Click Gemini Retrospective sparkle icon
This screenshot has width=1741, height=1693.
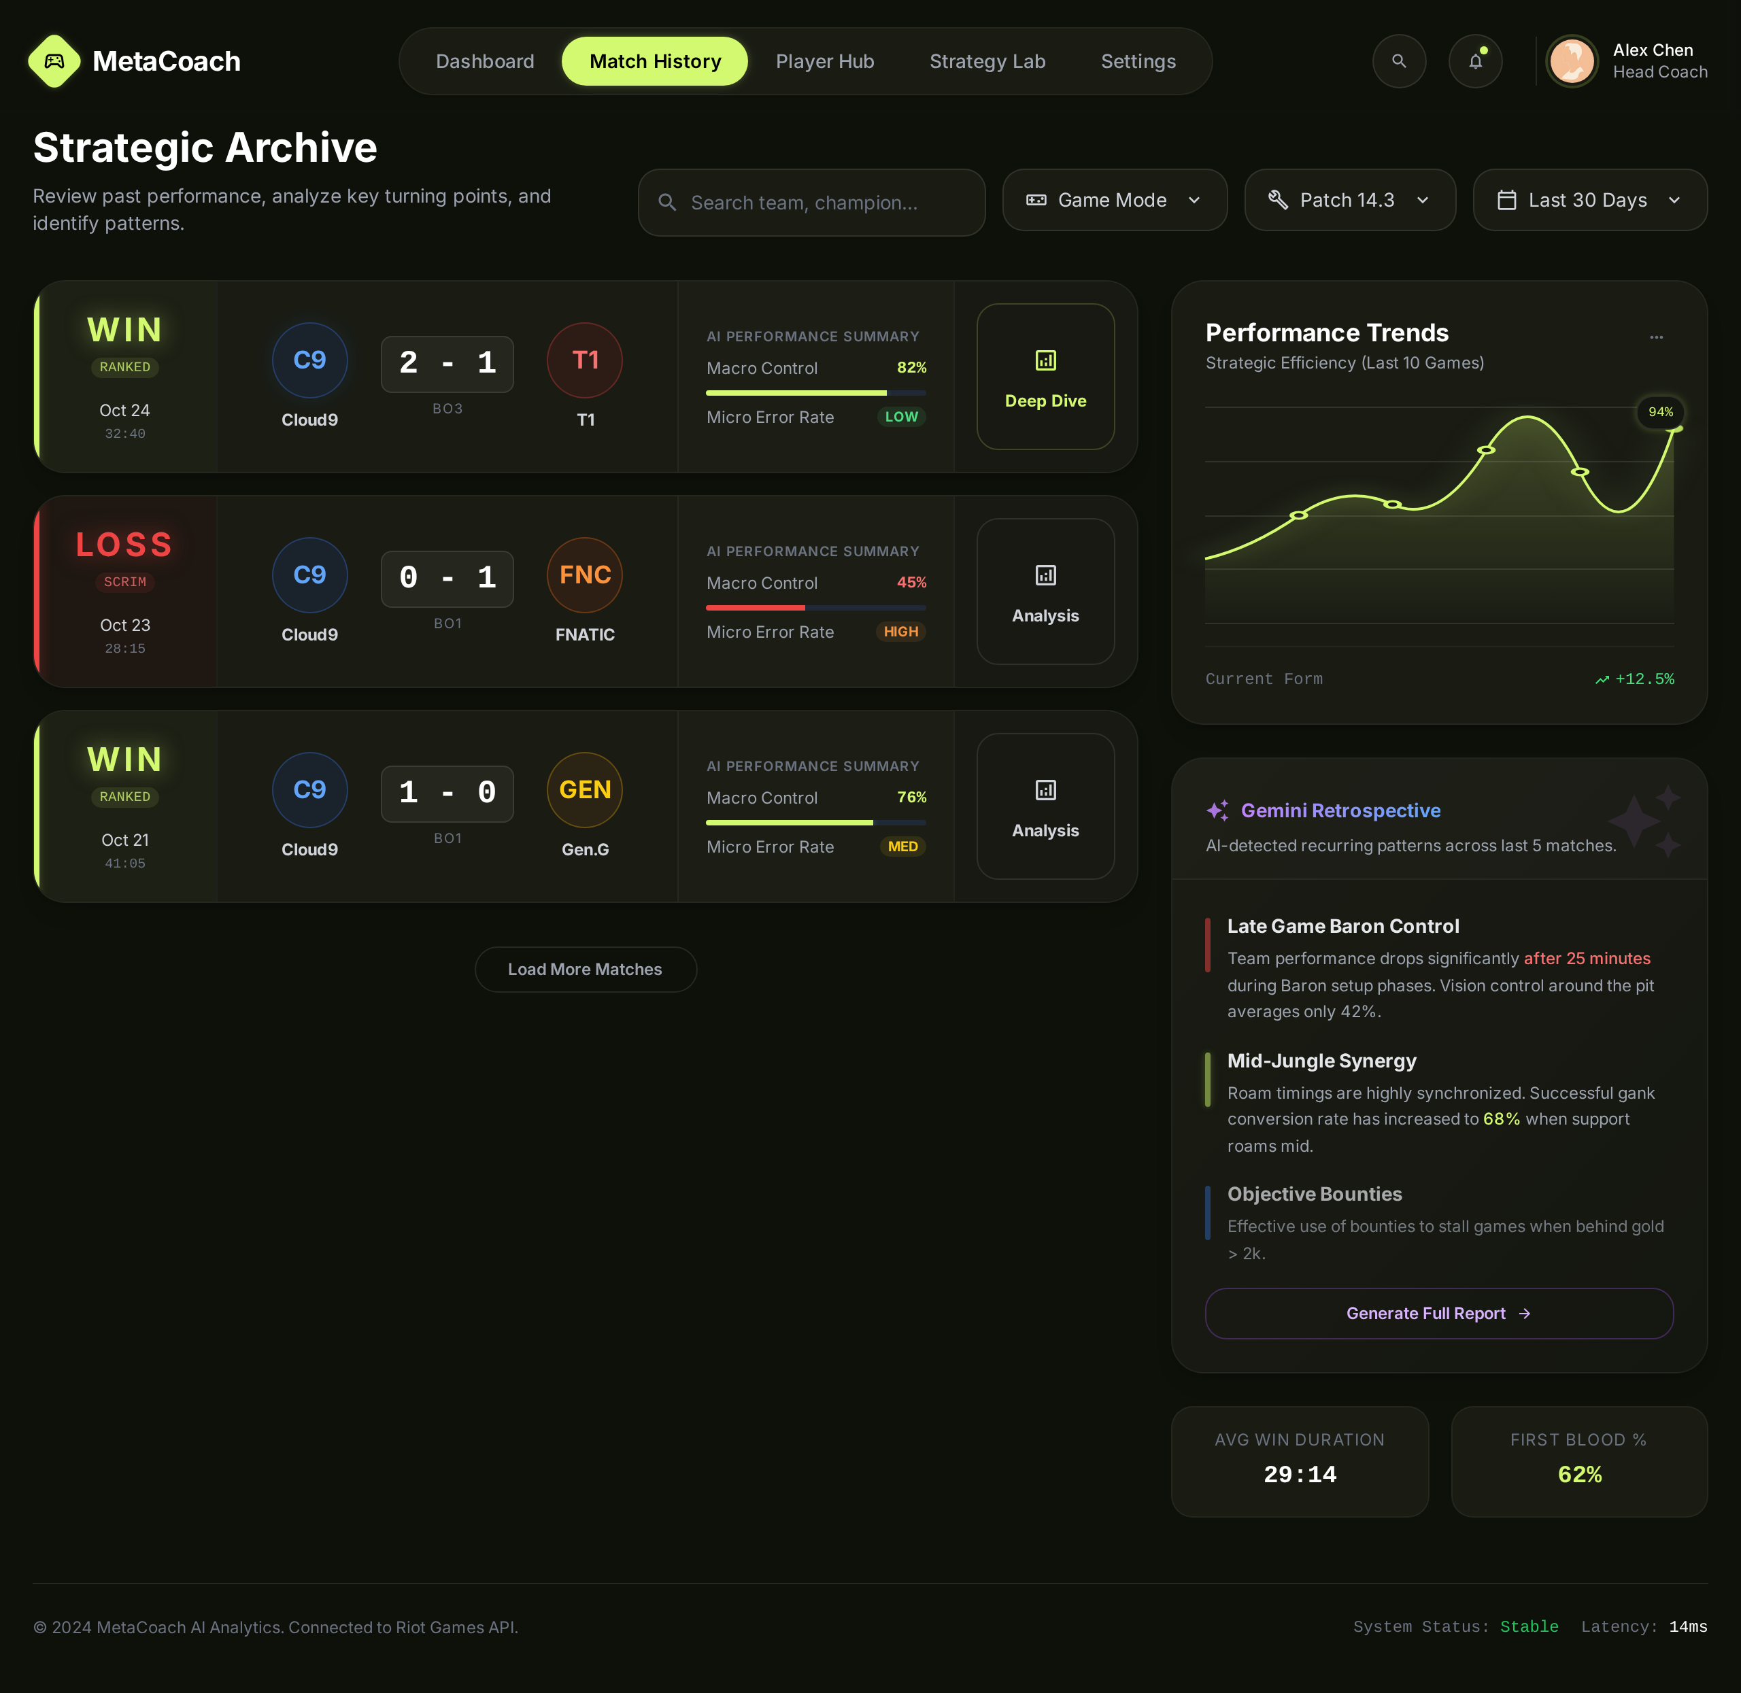click(x=1217, y=810)
